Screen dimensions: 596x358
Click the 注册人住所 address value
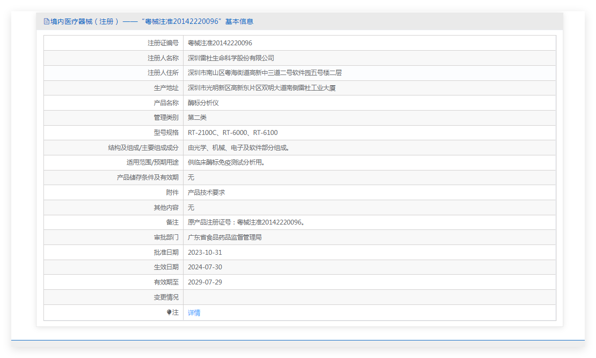coord(265,73)
